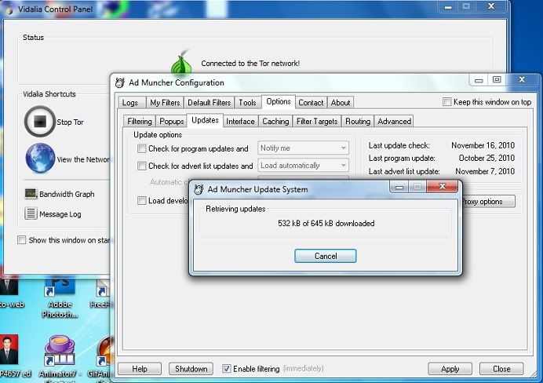Click 'October 25, 2010' program update date
543x383 pixels.
click(487, 159)
